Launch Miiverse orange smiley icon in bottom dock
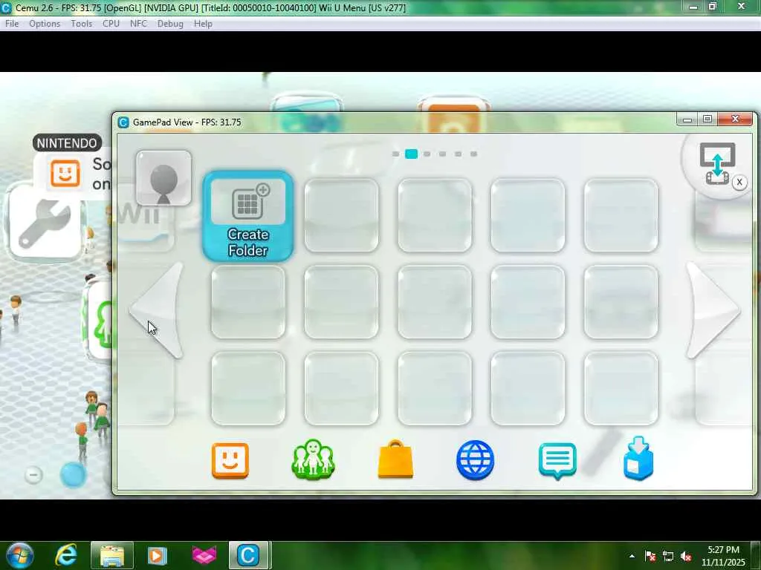This screenshot has height=570, width=761. coord(230,460)
